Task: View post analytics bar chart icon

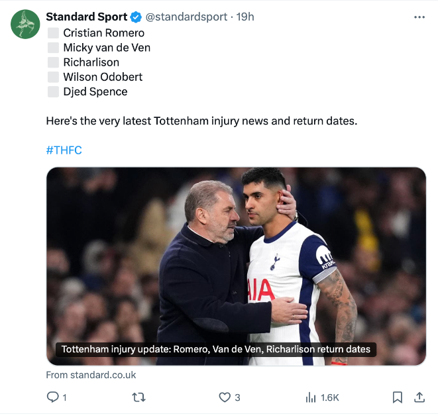Action: pyautogui.click(x=311, y=397)
